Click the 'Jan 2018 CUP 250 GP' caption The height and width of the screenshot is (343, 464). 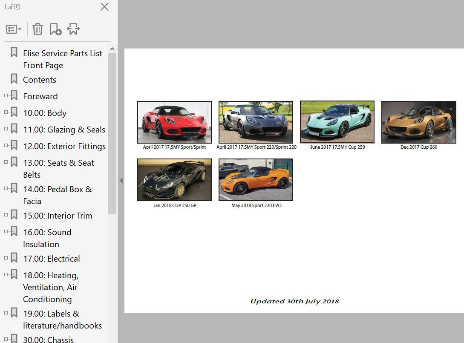[x=175, y=205]
